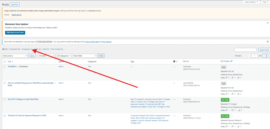
Task: Select the TechWiPro scheduled post checkbox
Action: point(4,67)
